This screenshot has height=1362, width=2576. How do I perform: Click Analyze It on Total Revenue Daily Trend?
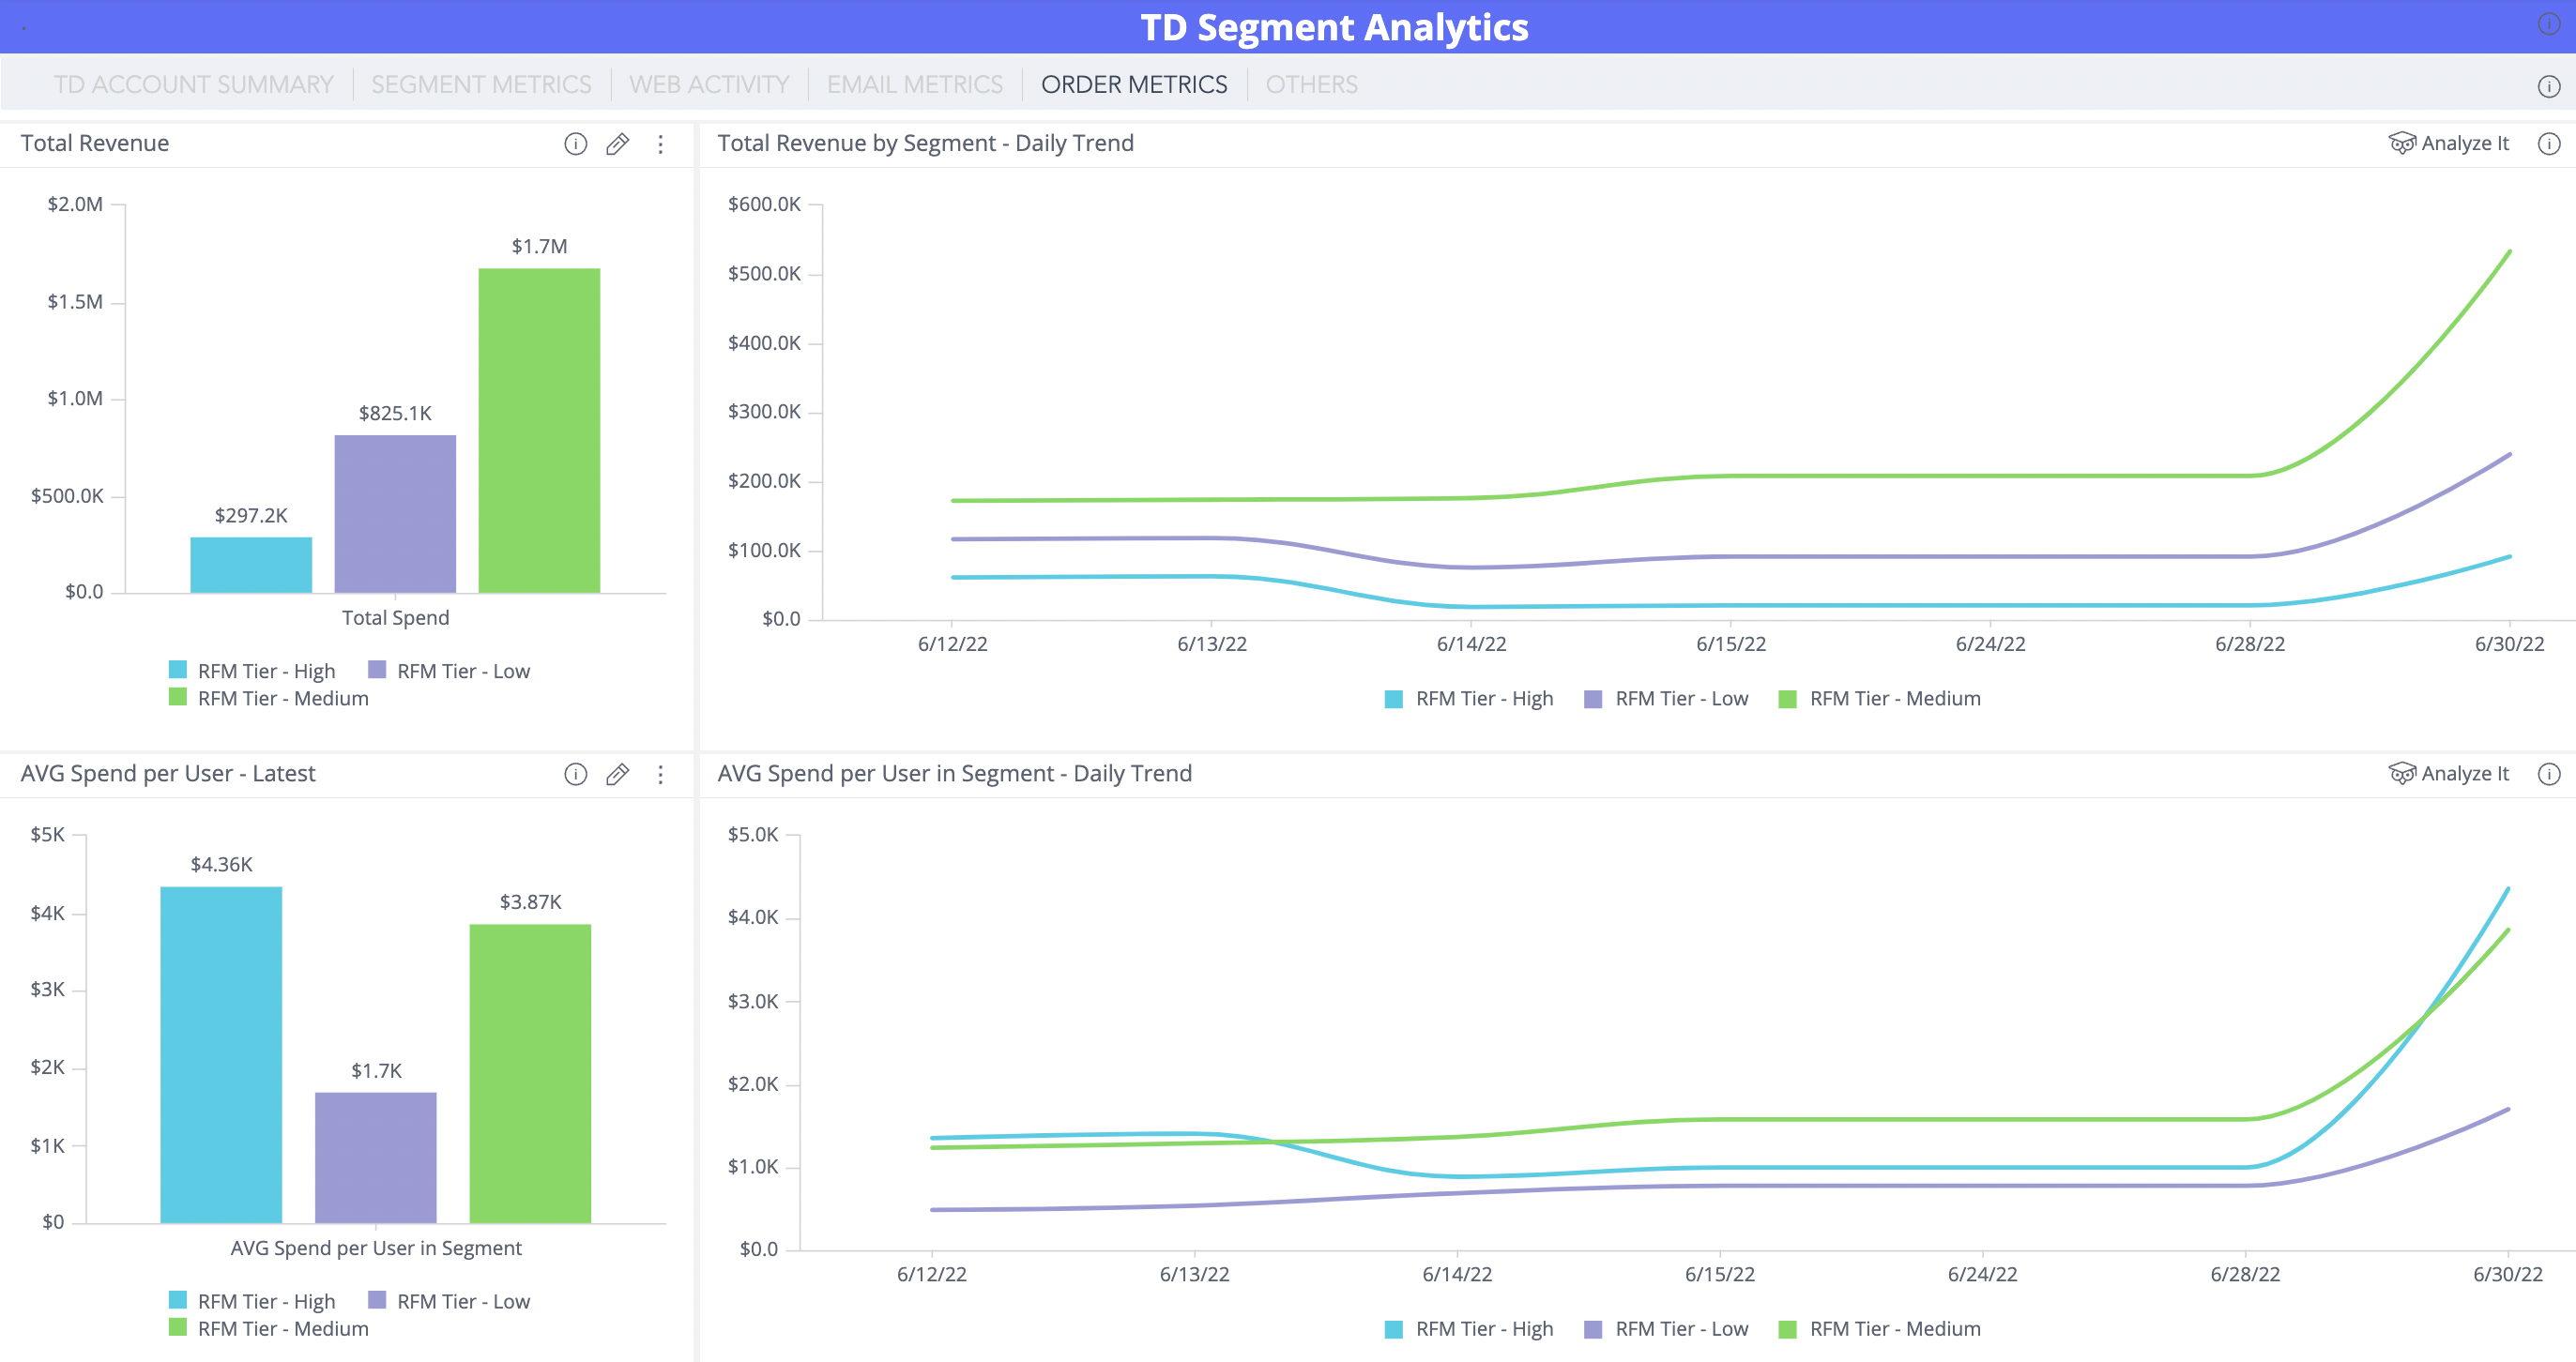(x=2450, y=144)
